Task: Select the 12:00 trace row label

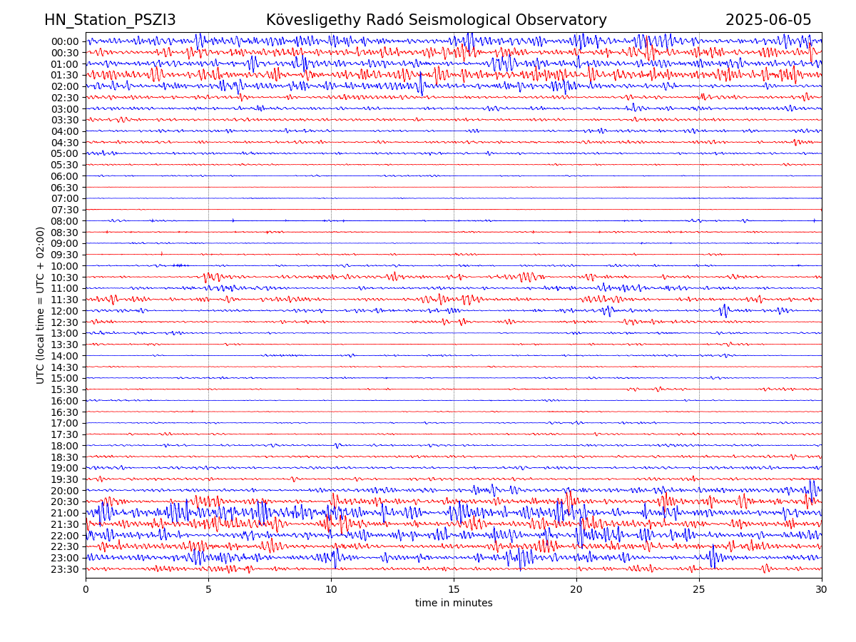Action: 65,311
